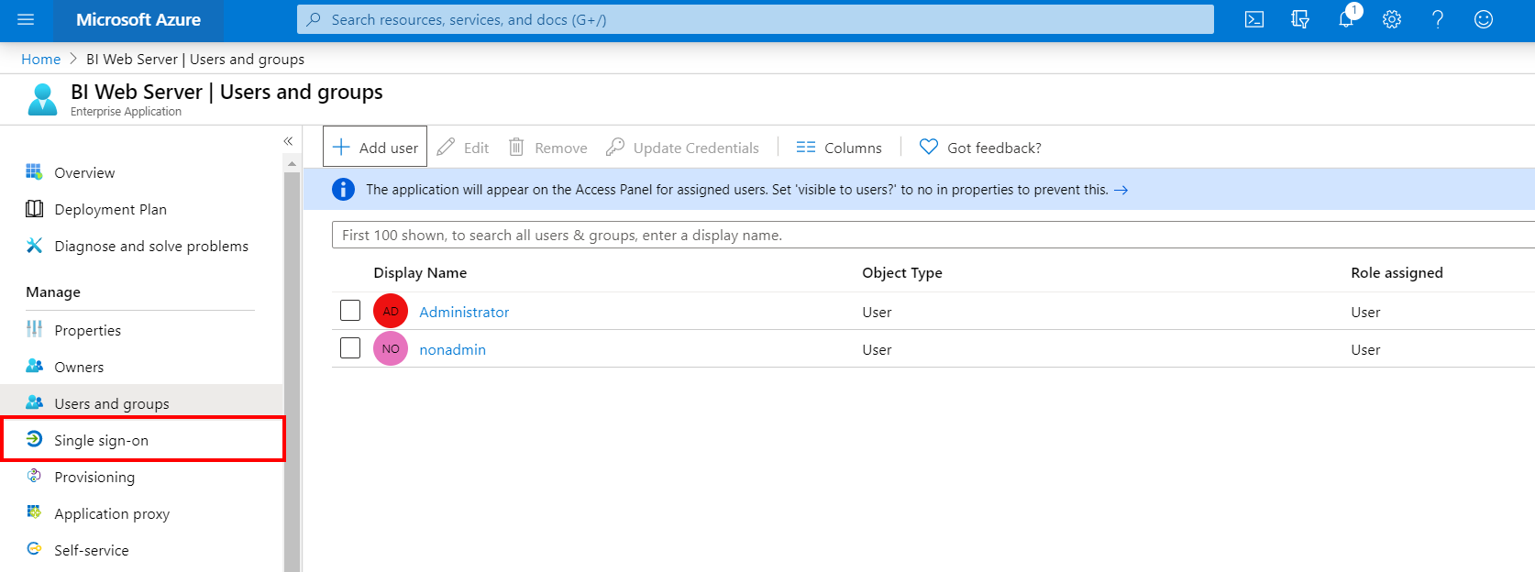
Task: Click the Display Name column header
Action: pos(420,272)
